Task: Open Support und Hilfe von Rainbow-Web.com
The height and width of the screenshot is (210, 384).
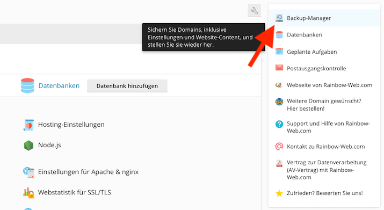Action: click(x=328, y=127)
